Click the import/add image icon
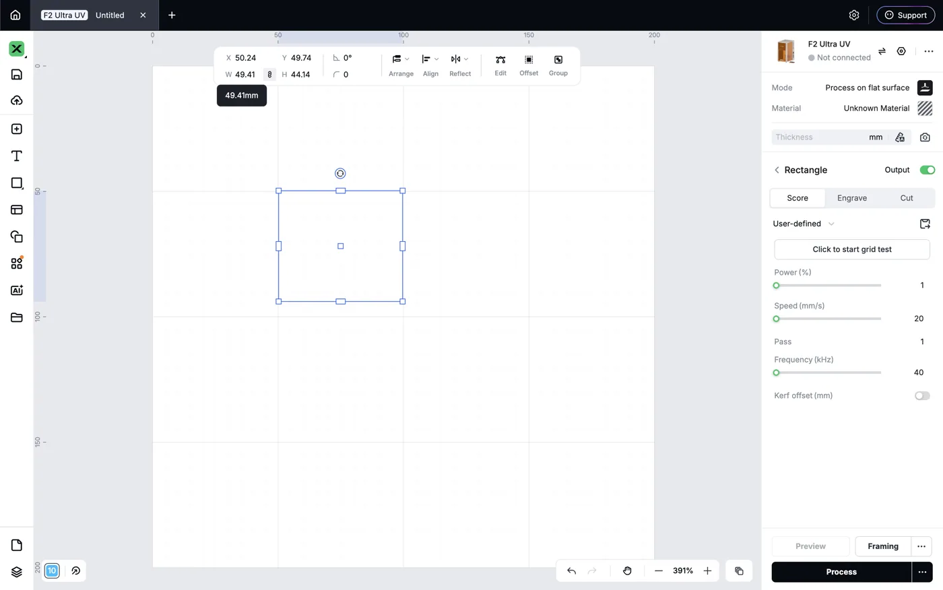This screenshot has width=943, height=590. (x=17, y=129)
